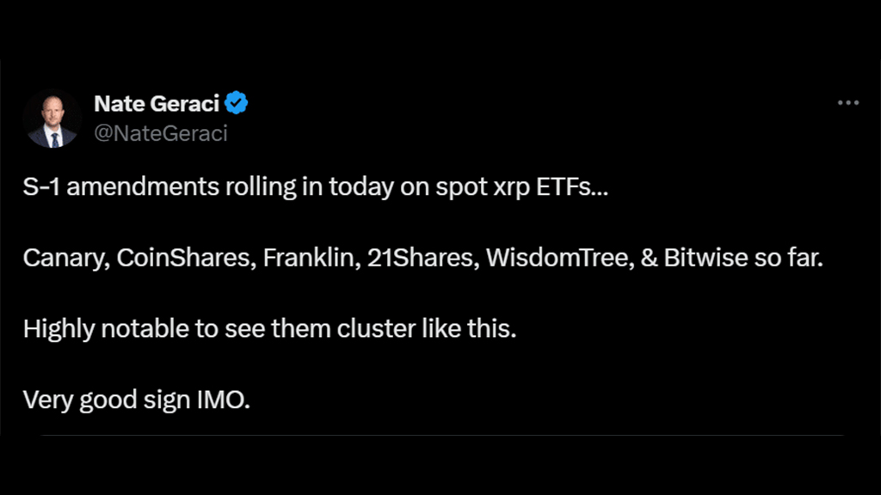881x495 pixels.
Task: Click the blue verified checkmark badge
Action: click(x=236, y=103)
